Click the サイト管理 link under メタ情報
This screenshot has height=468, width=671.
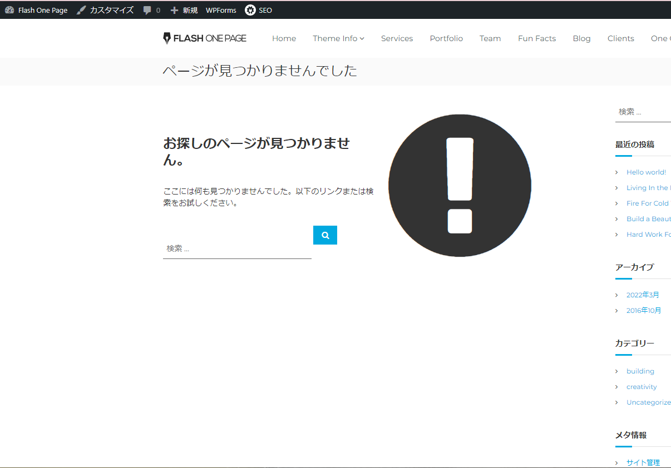tap(643, 462)
